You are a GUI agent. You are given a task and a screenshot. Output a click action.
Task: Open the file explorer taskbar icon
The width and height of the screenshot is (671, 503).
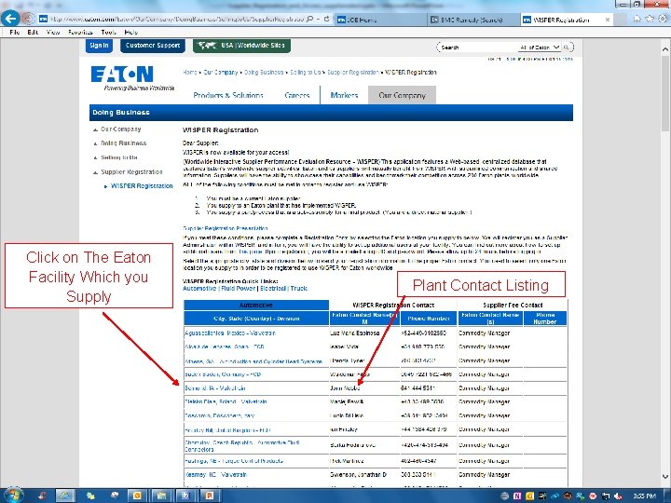(161, 496)
